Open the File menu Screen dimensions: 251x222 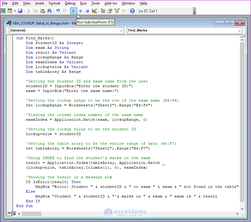click(4, 3)
